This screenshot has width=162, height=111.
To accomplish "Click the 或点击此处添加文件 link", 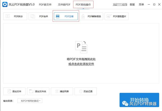I will (x=81, y=64).
